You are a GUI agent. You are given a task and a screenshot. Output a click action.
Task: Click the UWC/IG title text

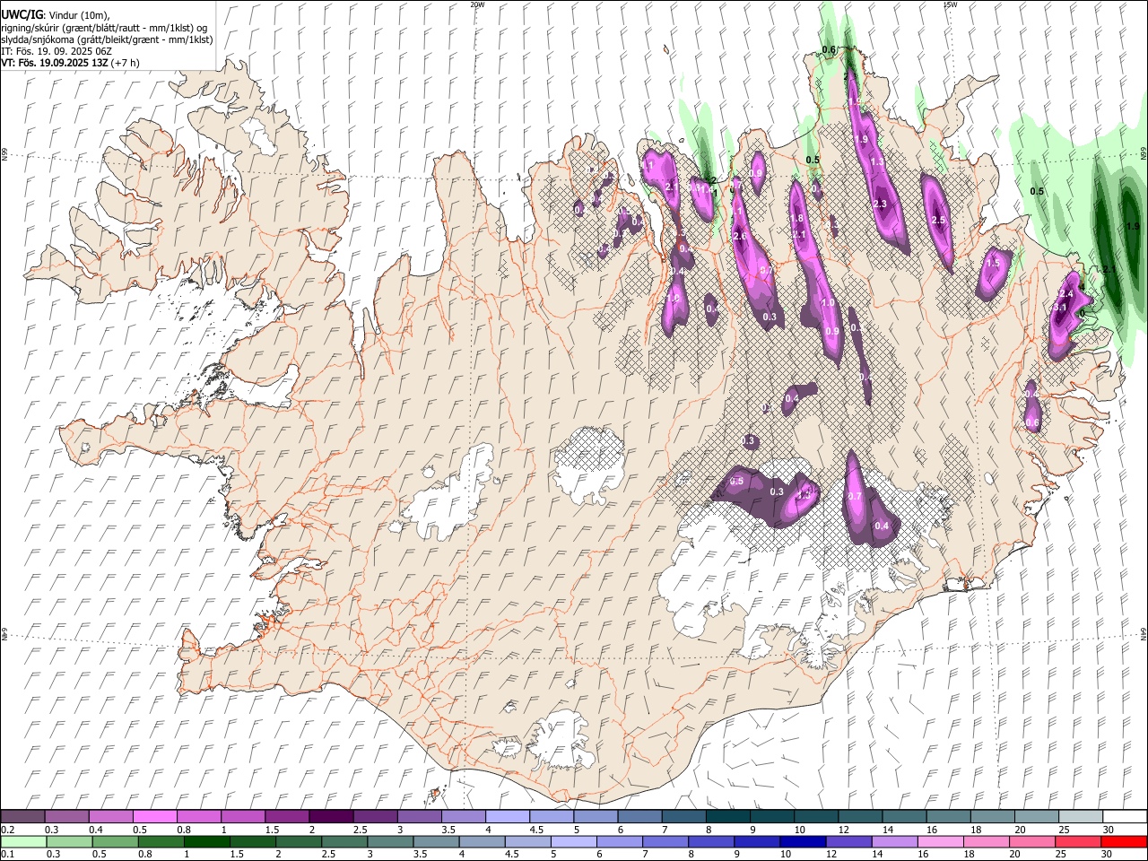point(22,14)
